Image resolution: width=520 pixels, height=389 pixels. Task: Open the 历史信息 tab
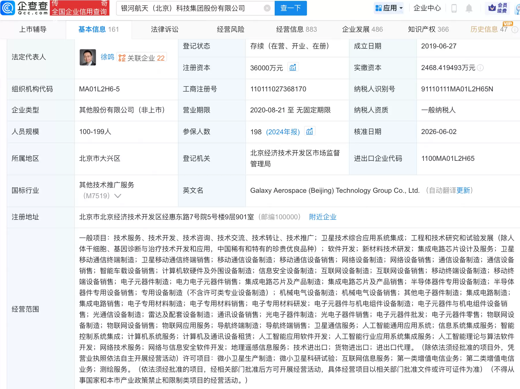(x=489, y=29)
